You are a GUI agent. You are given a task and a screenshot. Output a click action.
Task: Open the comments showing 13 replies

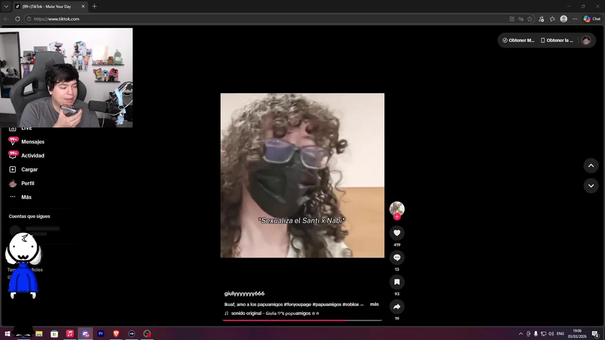(397, 257)
